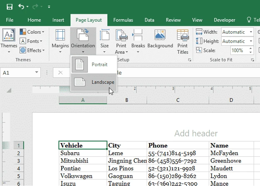Open the theme Colors dropdown
The width and height of the screenshot is (260, 186).
point(32,32)
